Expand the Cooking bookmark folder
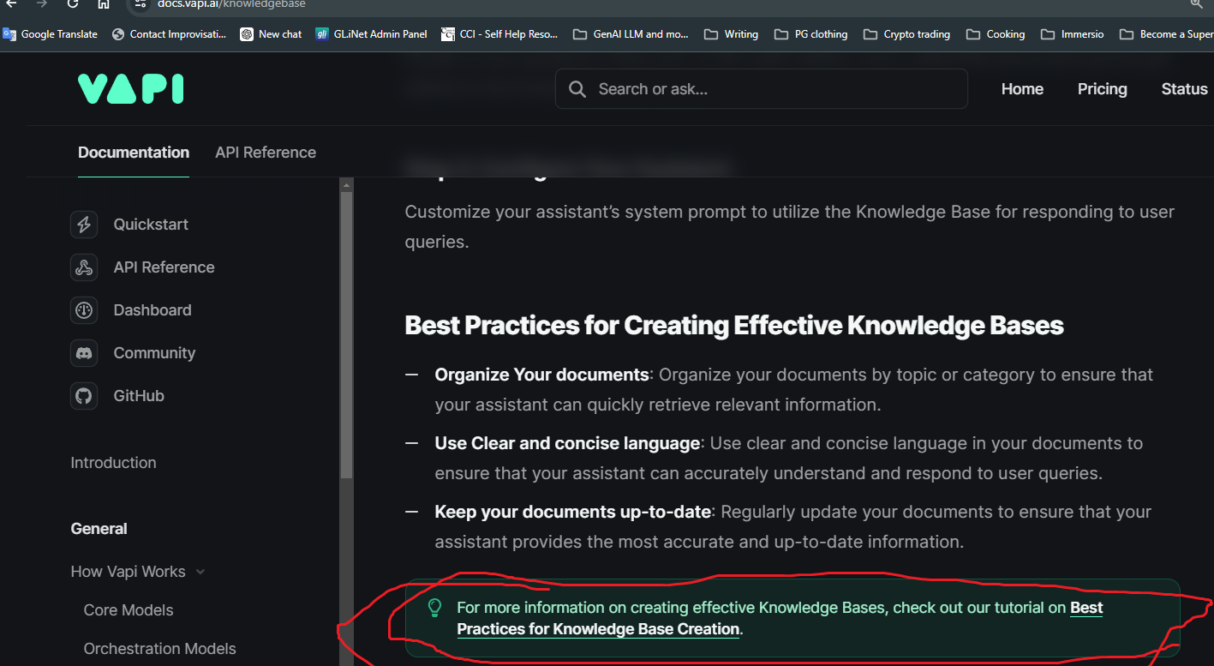The width and height of the screenshot is (1214, 666). [996, 34]
